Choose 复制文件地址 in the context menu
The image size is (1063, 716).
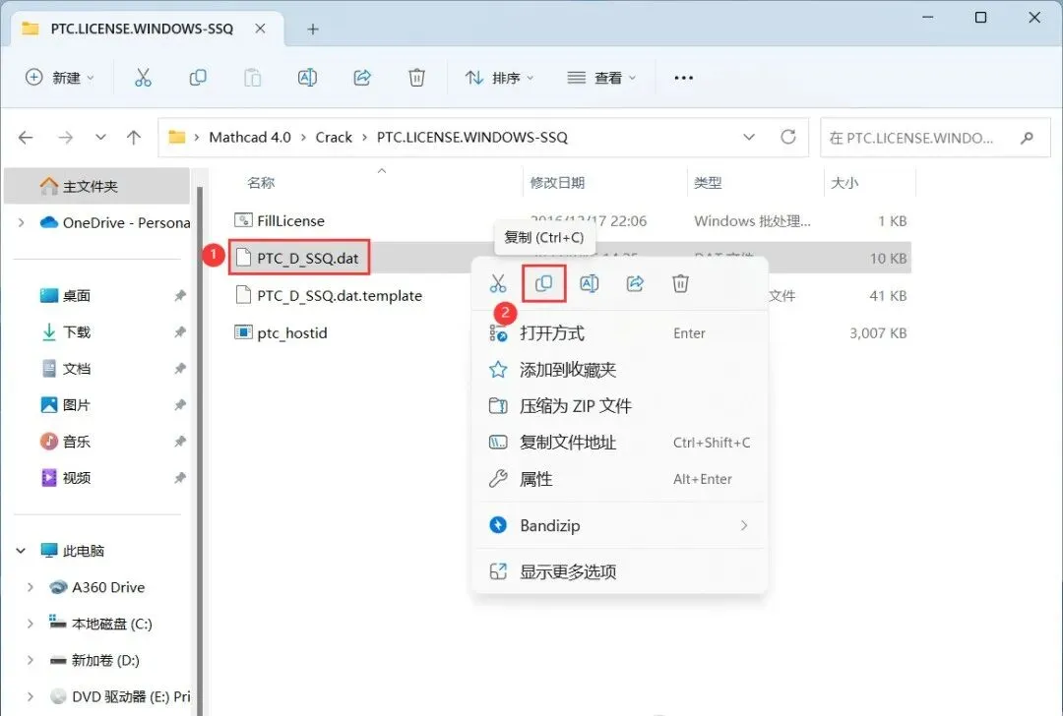click(620, 443)
